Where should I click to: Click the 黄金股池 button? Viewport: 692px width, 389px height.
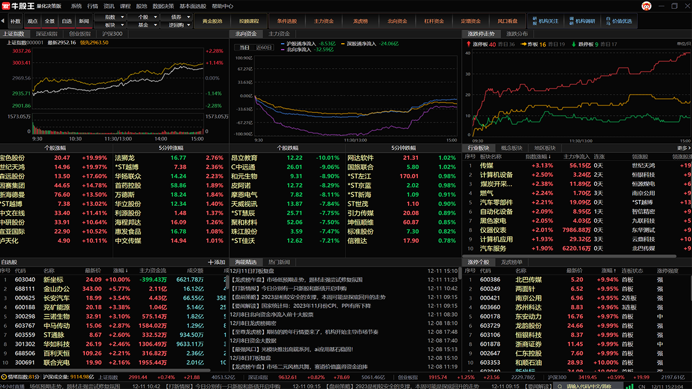pos(212,21)
